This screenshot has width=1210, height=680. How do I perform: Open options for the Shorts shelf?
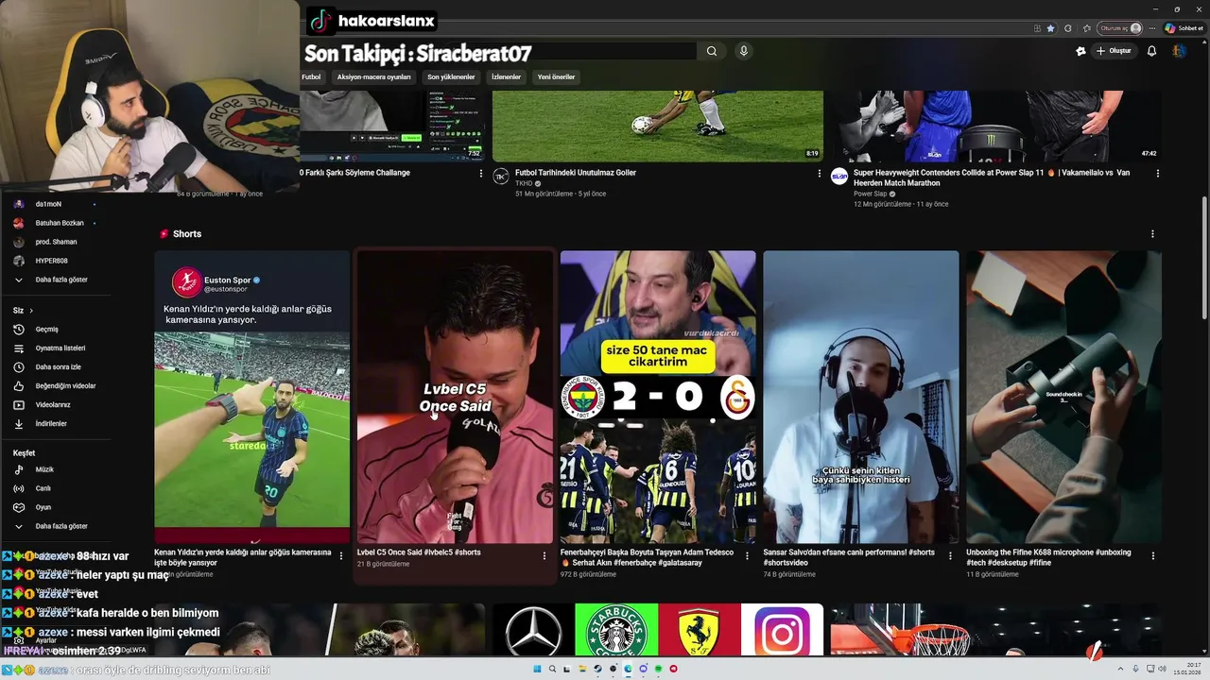(1152, 234)
